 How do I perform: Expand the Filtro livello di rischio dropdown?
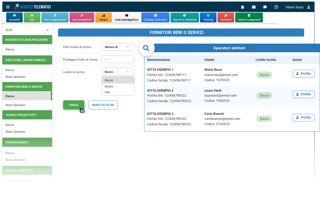[x=118, y=47]
